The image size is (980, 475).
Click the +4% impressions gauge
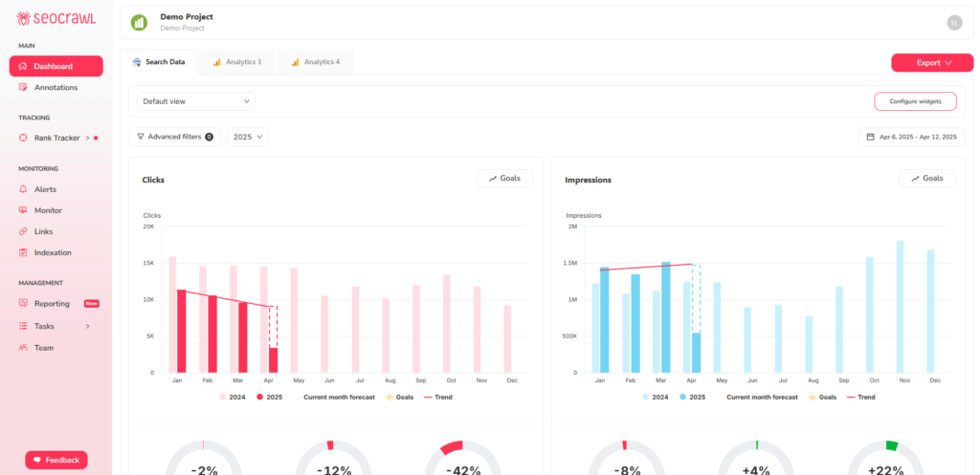pos(756,458)
